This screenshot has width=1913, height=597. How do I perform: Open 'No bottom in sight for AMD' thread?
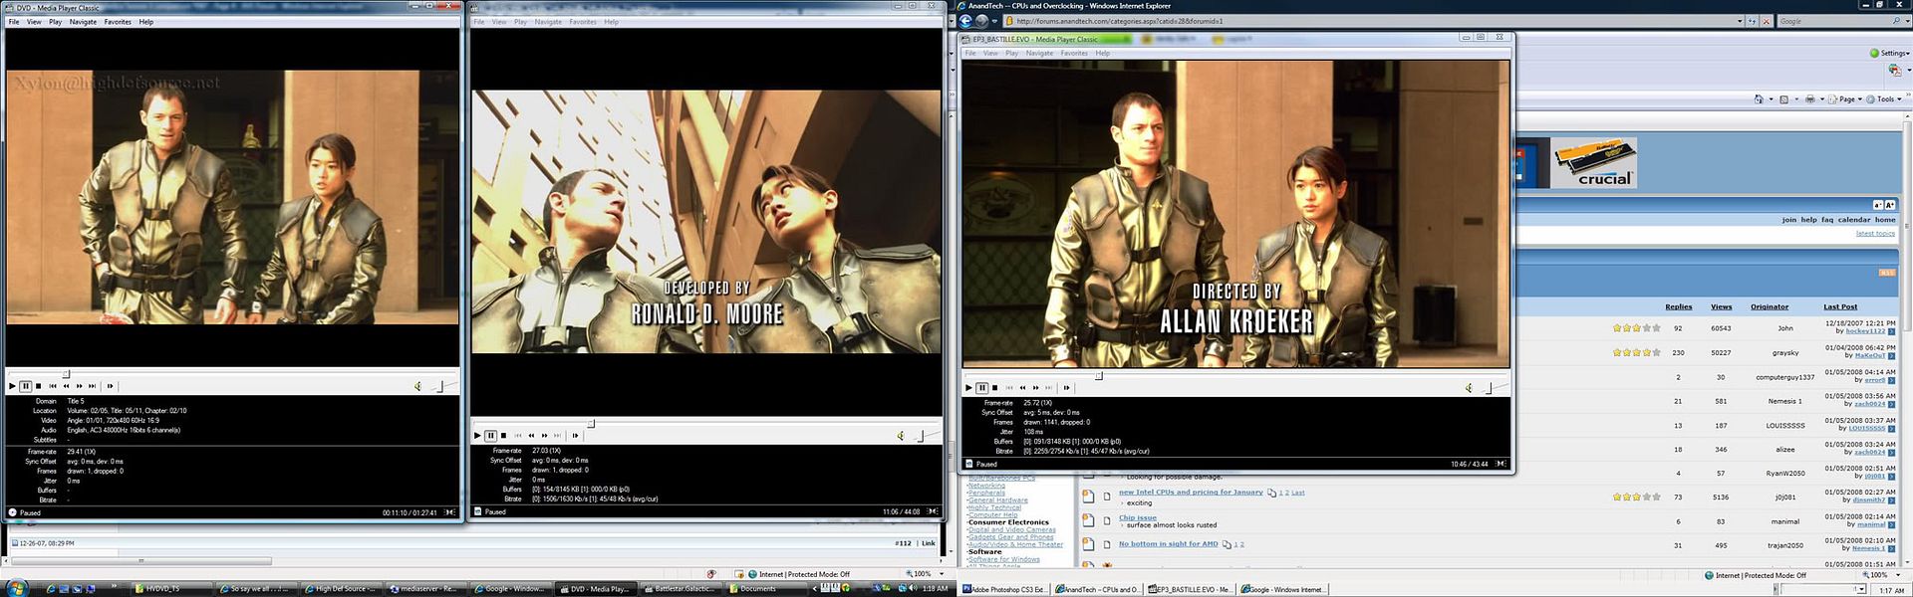pyautogui.click(x=1169, y=544)
